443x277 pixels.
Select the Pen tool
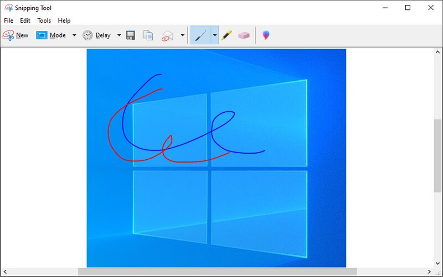pos(200,35)
